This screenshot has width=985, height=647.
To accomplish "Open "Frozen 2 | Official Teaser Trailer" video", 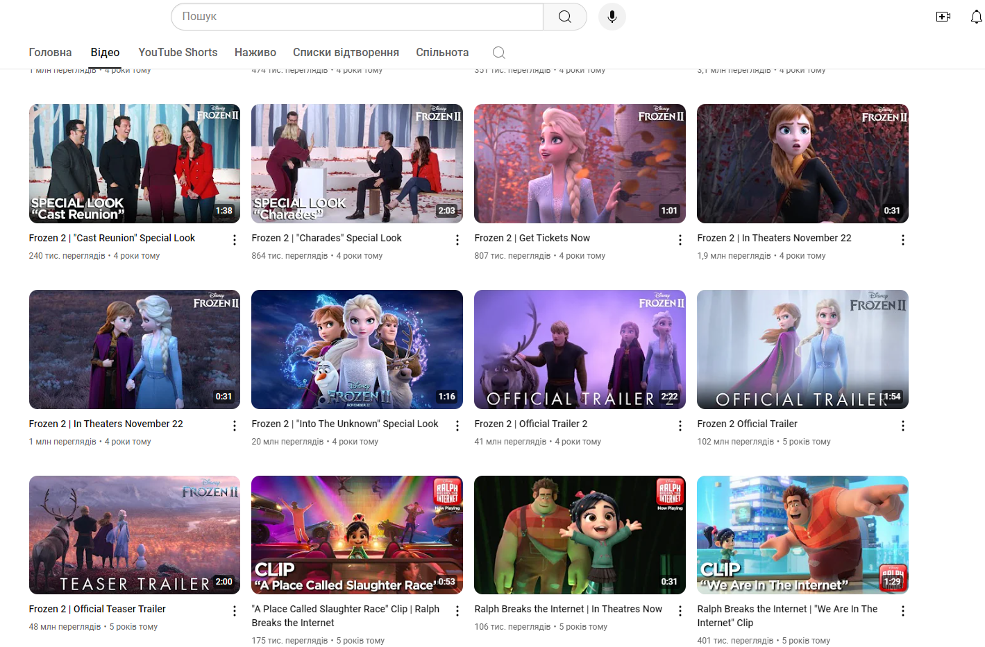I will [97, 609].
